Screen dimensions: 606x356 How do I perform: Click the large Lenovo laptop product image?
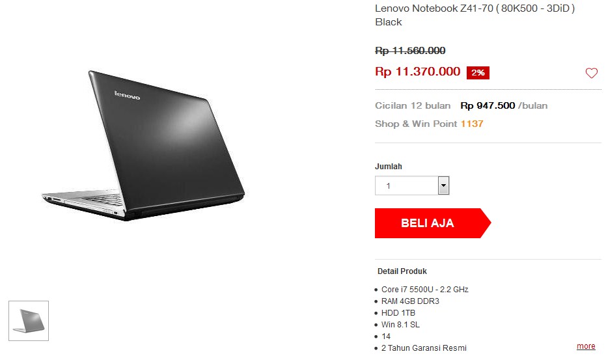click(x=143, y=146)
